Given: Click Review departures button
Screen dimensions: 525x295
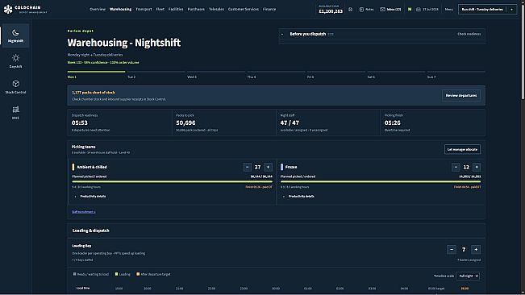Looking at the screenshot, I should (x=461, y=95).
